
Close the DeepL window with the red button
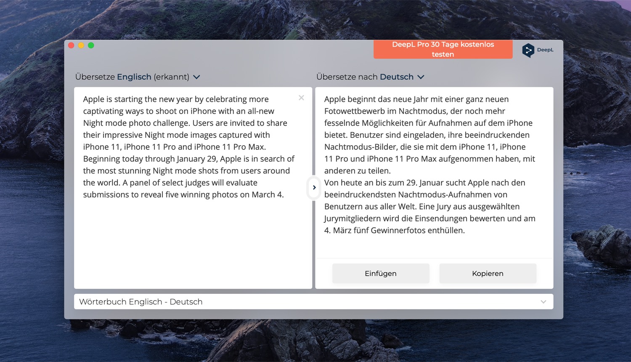[x=71, y=45]
